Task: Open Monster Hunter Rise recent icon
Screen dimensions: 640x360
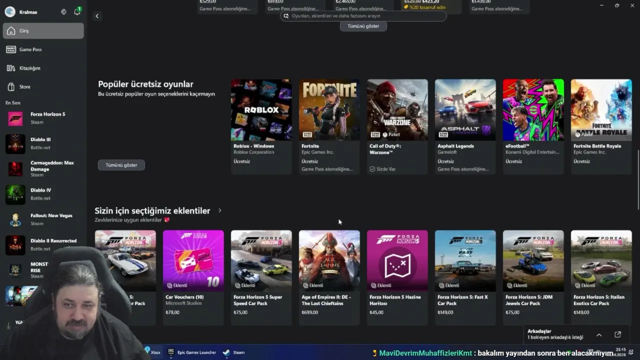Action: (15, 270)
